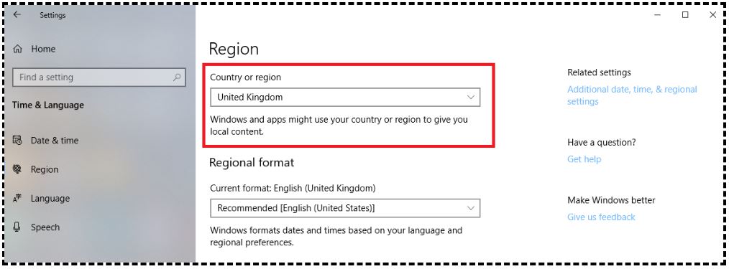Maximize the Settings window

685,15
